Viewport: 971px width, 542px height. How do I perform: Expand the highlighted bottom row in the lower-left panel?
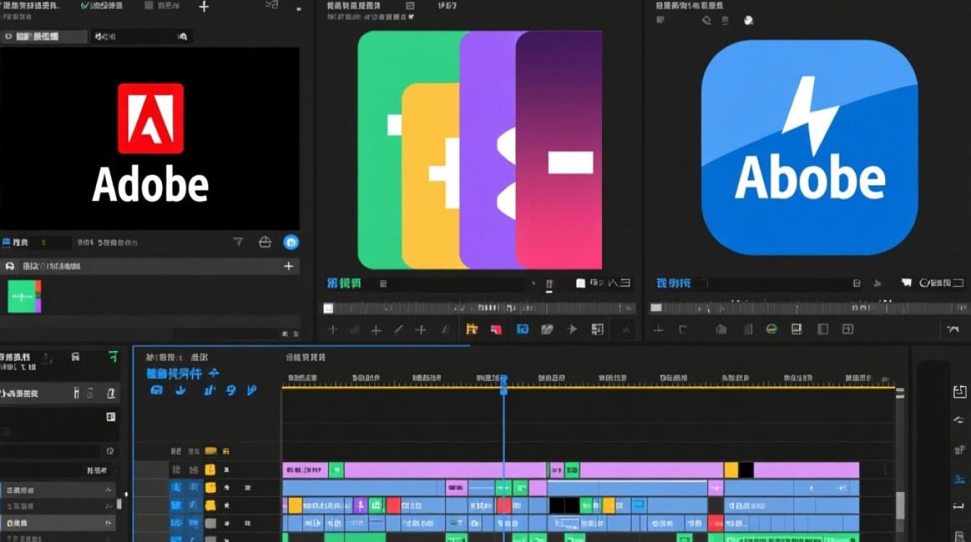tap(58, 522)
